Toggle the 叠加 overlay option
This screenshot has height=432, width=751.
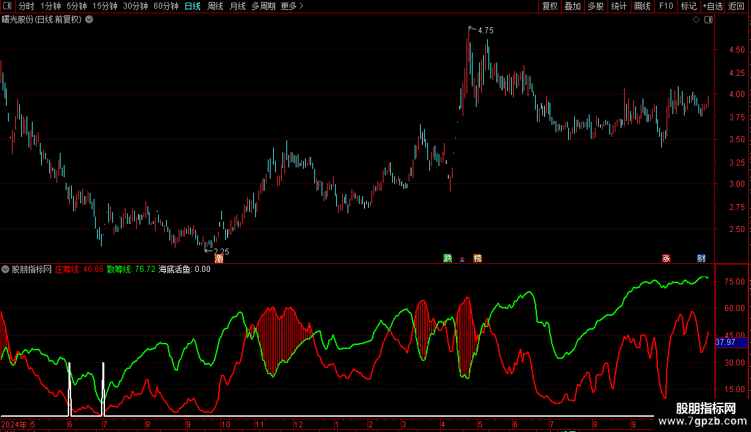pyautogui.click(x=573, y=6)
